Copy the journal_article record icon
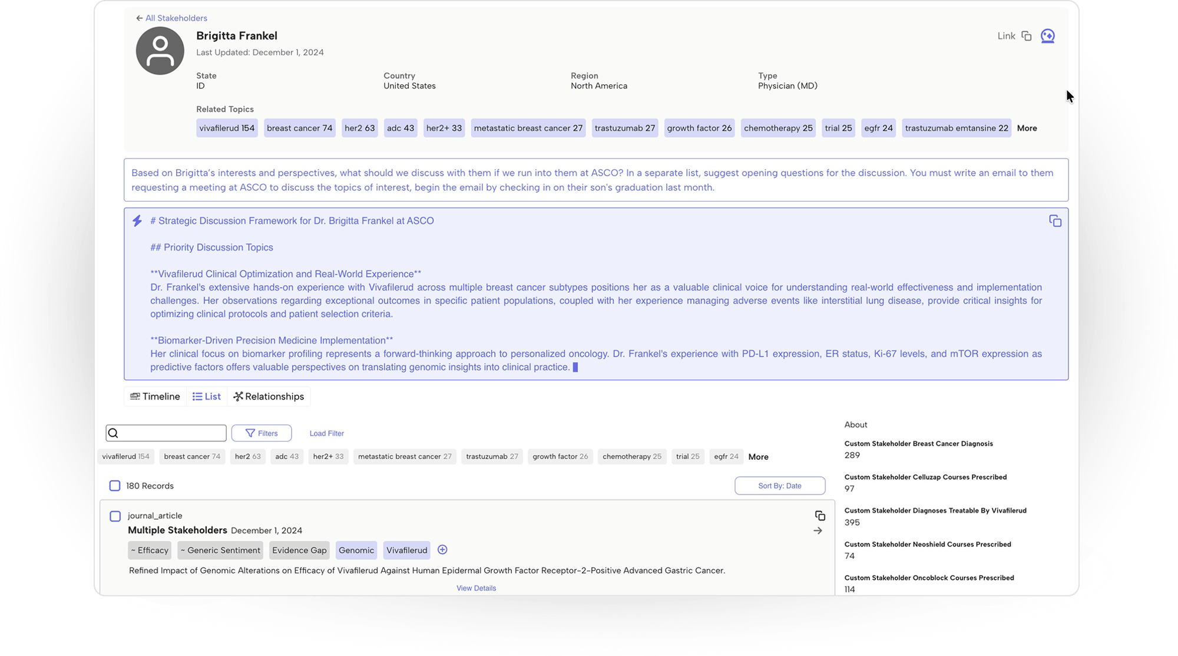Screen dimensions: 1178x656 (x=819, y=516)
